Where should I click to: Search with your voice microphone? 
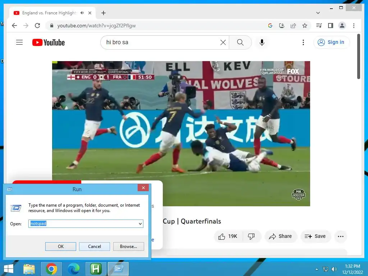(x=262, y=42)
